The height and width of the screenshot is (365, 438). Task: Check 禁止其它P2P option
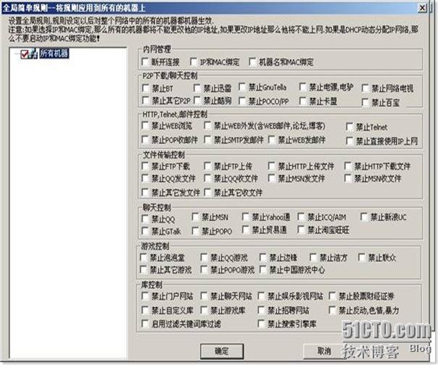pyautogui.click(x=145, y=100)
